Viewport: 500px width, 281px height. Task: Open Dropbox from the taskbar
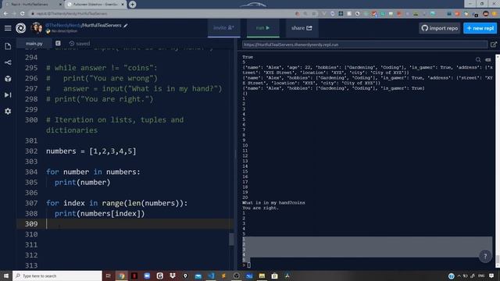pos(173,276)
